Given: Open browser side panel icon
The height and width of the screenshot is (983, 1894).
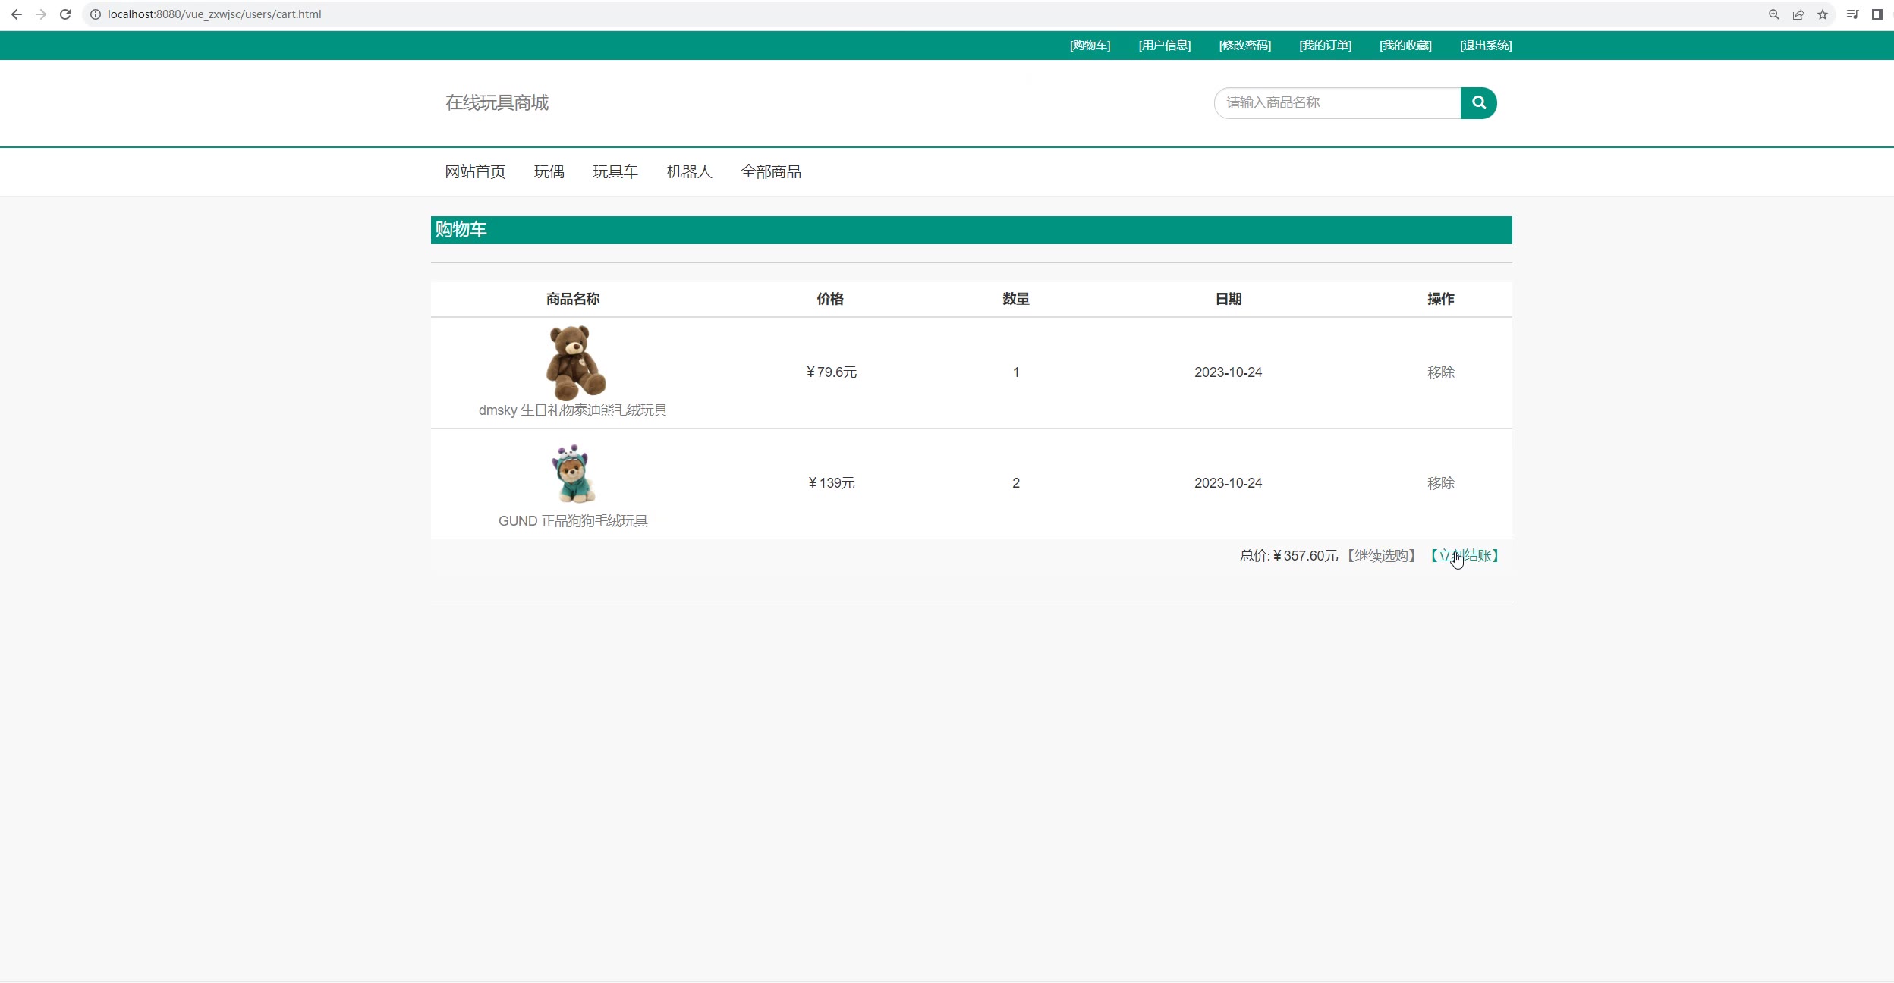Looking at the screenshot, I should click(x=1877, y=14).
